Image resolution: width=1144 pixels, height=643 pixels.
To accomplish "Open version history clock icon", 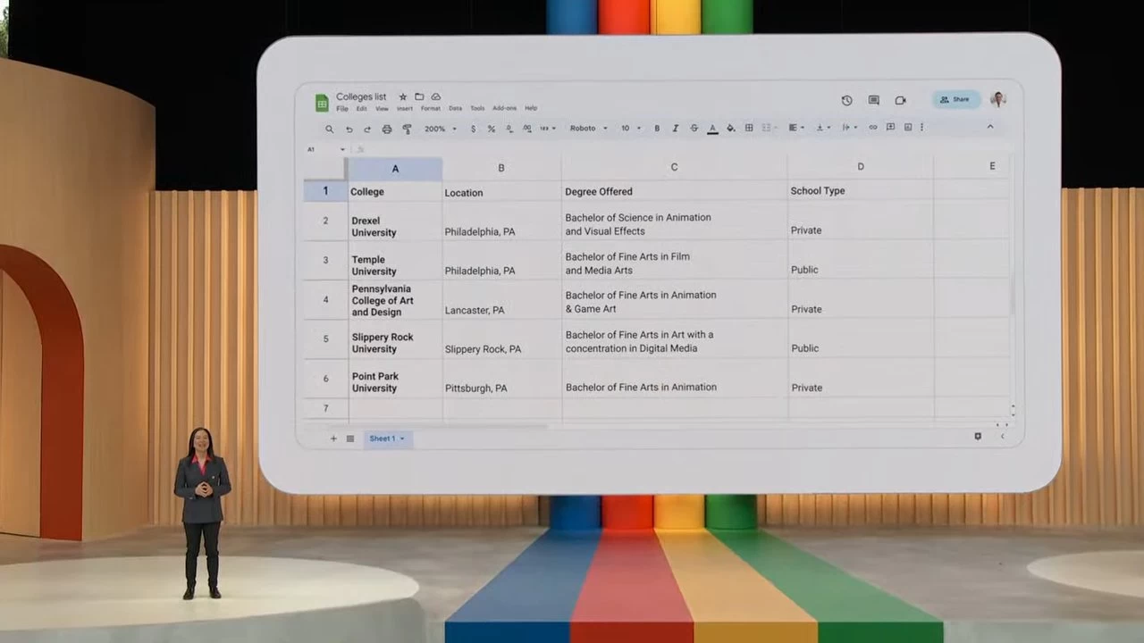I will coord(846,101).
